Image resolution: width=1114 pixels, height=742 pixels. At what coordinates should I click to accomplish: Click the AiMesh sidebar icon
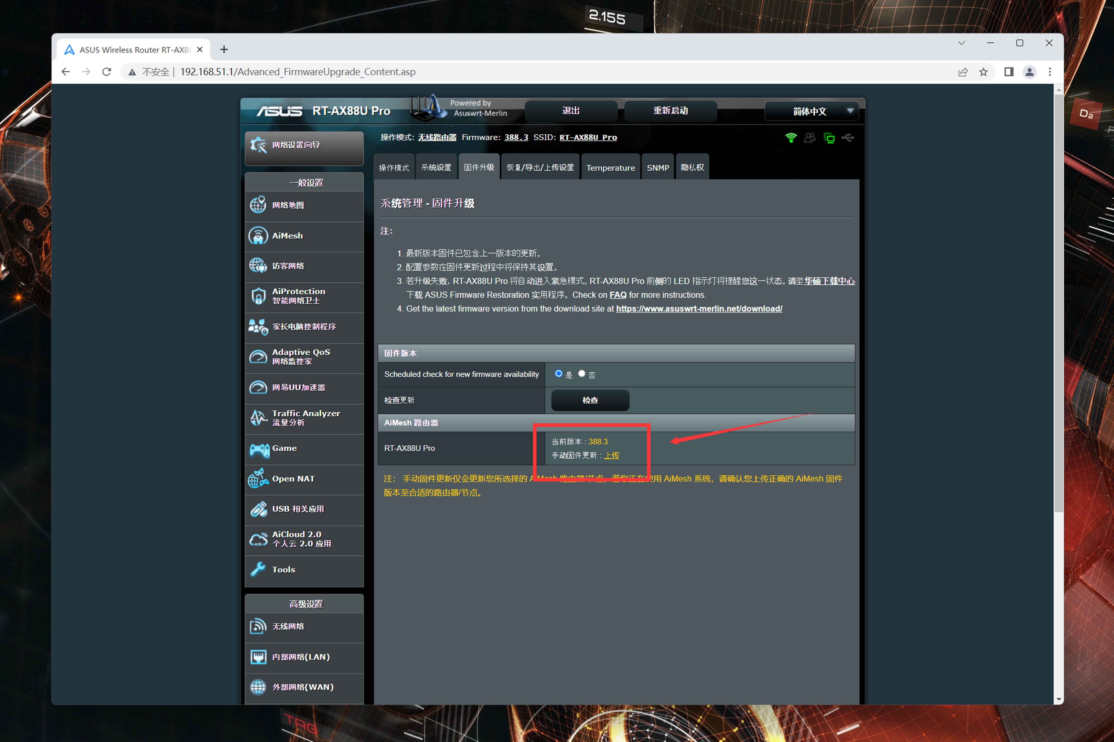click(x=258, y=236)
